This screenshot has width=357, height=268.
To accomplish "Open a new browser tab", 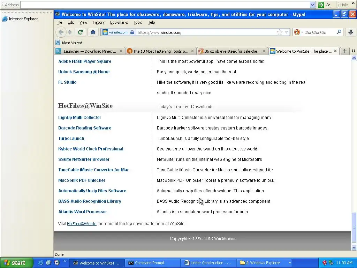I will (345, 51).
